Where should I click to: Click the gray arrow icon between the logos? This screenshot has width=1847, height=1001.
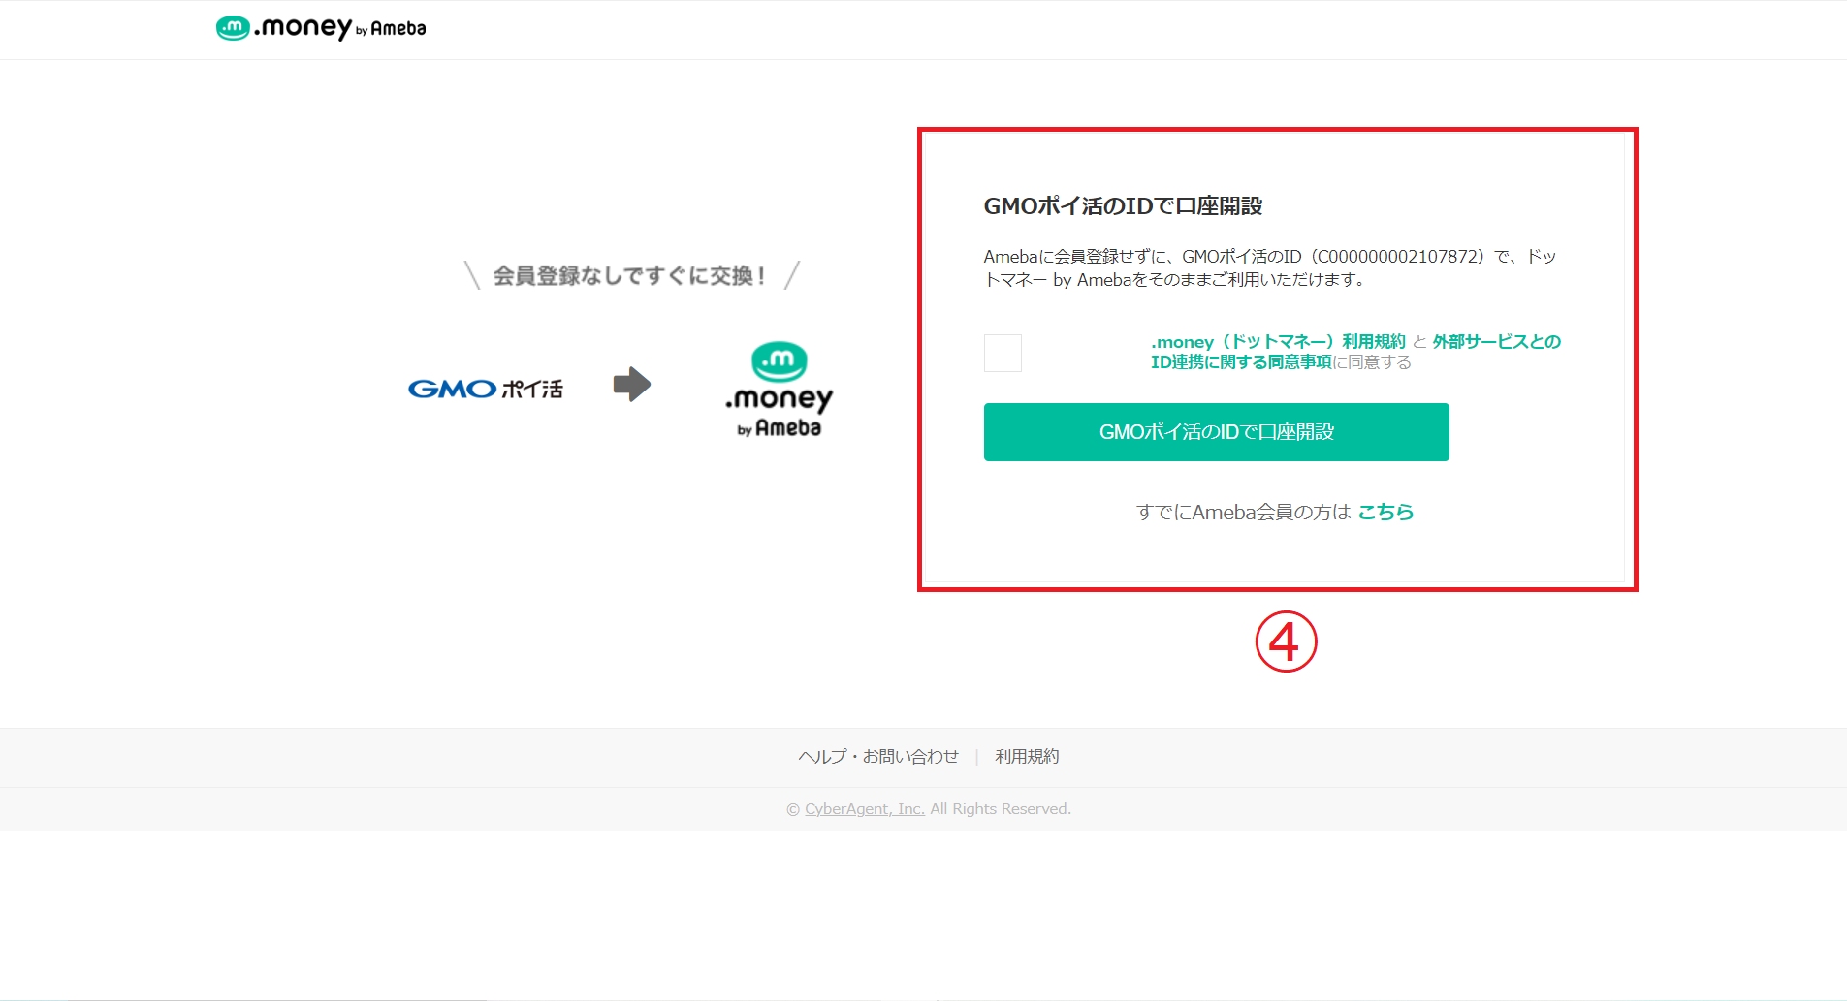631,384
